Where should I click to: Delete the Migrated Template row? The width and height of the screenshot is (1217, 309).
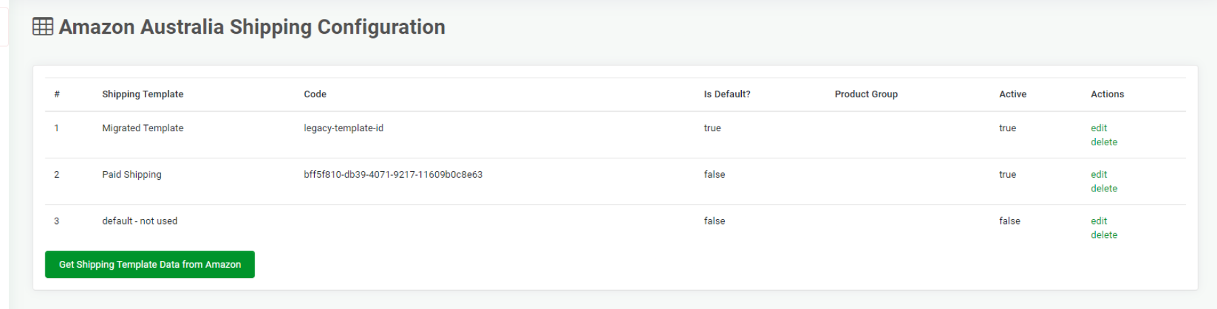pyautogui.click(x=1104, y=142)
